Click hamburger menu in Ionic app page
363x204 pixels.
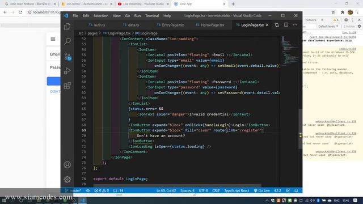(x=53, y=39)
